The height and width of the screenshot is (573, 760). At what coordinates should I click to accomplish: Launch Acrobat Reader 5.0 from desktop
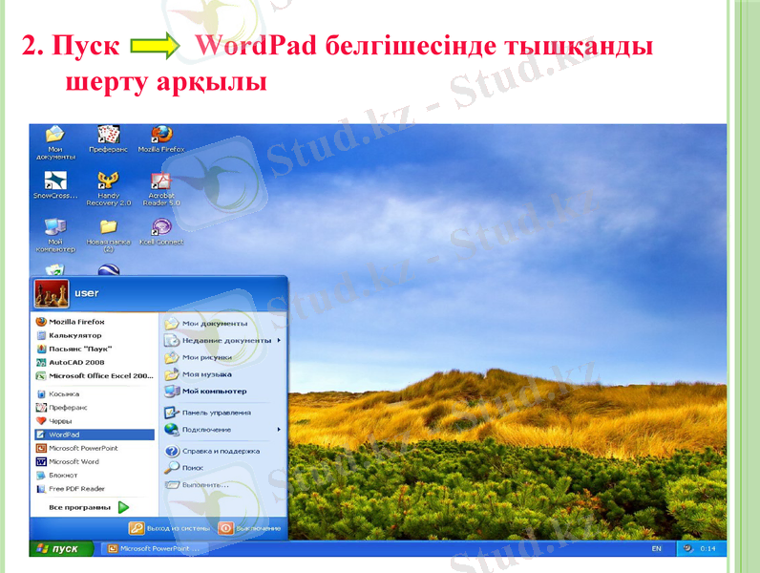160,181
